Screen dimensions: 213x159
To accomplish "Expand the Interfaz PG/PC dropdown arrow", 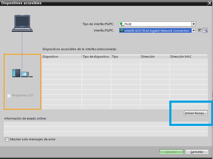I will click(x=194, y=30).
